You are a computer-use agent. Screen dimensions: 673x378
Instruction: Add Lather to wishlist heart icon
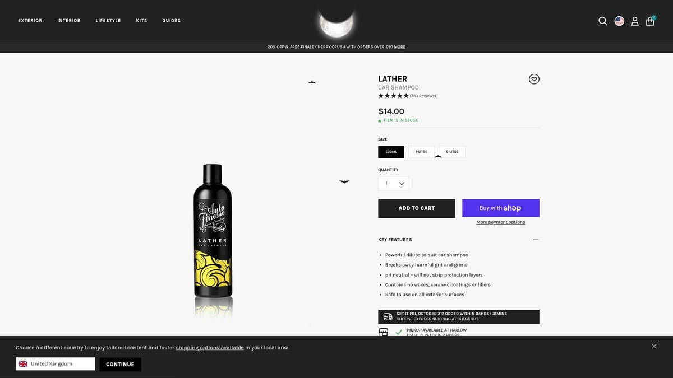click(534, 79)
